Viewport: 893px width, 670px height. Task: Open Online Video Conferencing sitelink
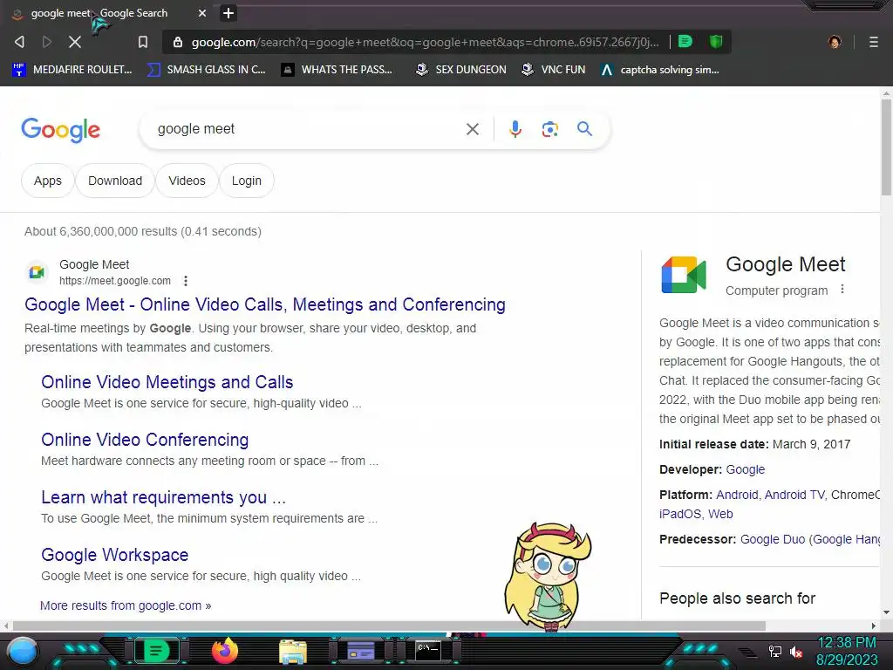(145, 440)
